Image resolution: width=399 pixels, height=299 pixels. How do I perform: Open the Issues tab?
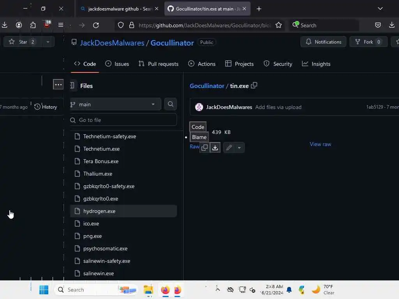point(117,64)
